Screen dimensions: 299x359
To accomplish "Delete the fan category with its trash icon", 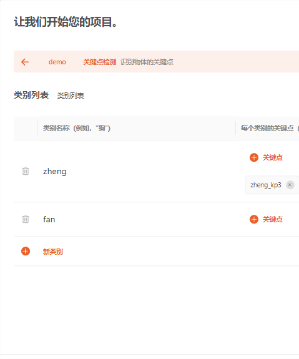I will [x=26, y=219].
